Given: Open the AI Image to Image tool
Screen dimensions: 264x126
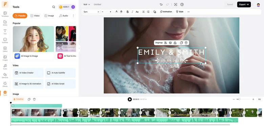Looking at the screenshot, I should coord(33,43).
